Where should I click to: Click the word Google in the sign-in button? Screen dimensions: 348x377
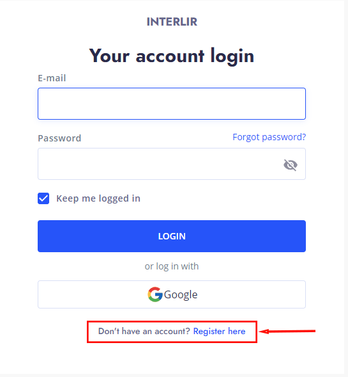[181, 295]
